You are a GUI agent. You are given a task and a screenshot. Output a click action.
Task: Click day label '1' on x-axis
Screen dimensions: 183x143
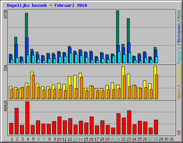pos(12,139)
